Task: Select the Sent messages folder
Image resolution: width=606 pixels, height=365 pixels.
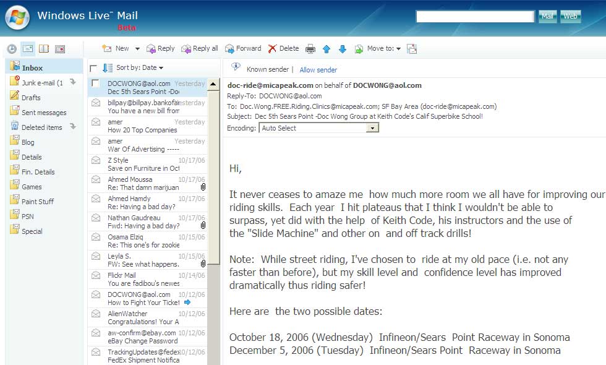Action: pos(43,113)
